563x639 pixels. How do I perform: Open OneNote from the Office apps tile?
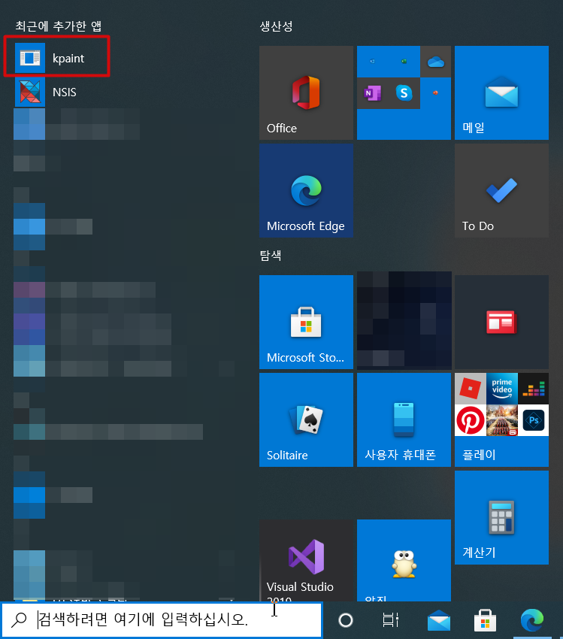pyautogui.click(x=372, y=93)
